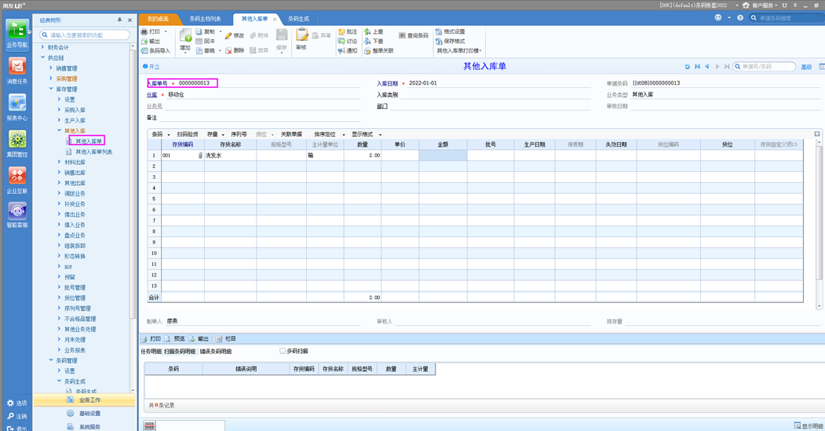Click 单据号/条码 search field
Viewport: 825px width, 431px height.
click(764, 66)
